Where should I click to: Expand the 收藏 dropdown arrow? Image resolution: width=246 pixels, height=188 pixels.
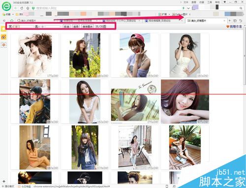pos(13,14)
